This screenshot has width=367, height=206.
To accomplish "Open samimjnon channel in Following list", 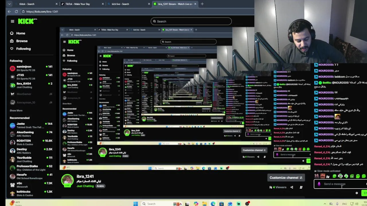I will pyautogui.click(x=31, y=68).
